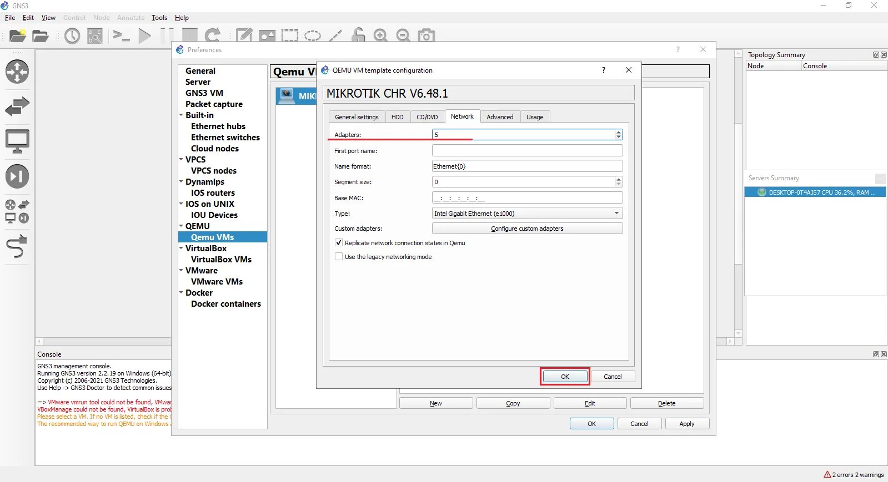Click Cancel in QEMU VM template configuration
The height and width of the screenshot is (482, 888).
(613, 377)
